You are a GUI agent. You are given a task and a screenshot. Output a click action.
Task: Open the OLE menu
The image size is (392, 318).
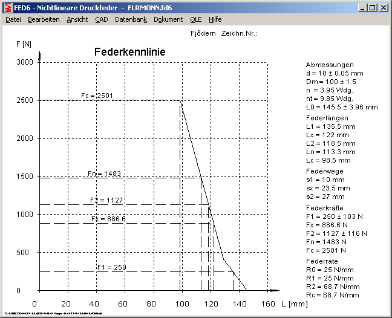click(x=196, y=19)
